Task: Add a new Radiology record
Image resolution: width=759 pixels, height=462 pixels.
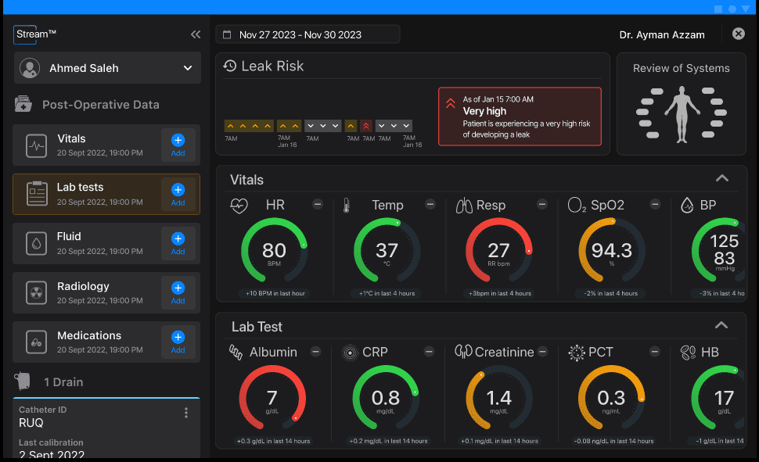Action: pos(178,293)
